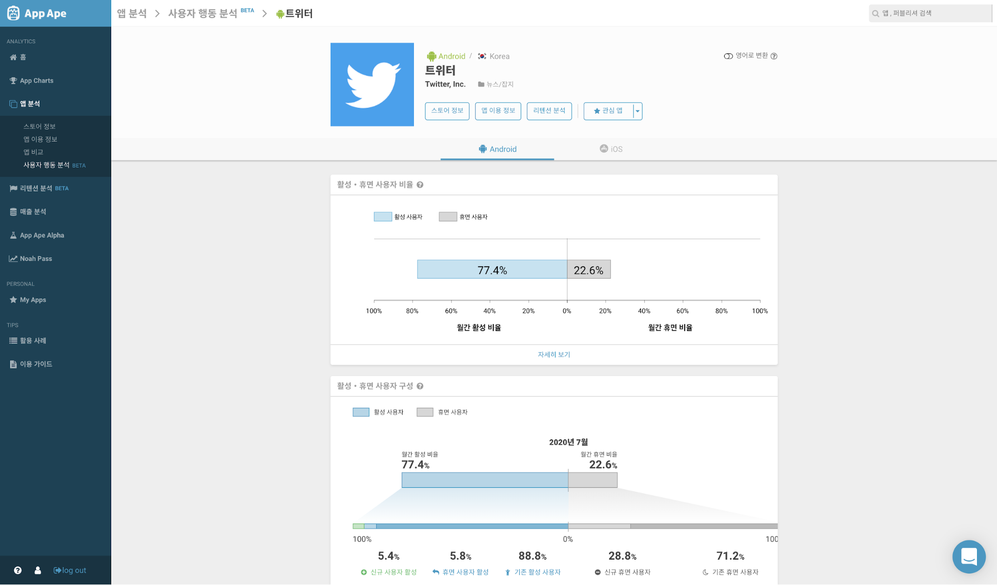997x585 pixels.
Task: Click the search magnifier icon
Action: pyautogui.click(x=875, y=13)
